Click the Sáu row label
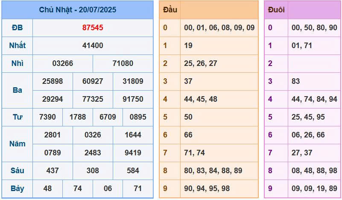 coord(17,170)
